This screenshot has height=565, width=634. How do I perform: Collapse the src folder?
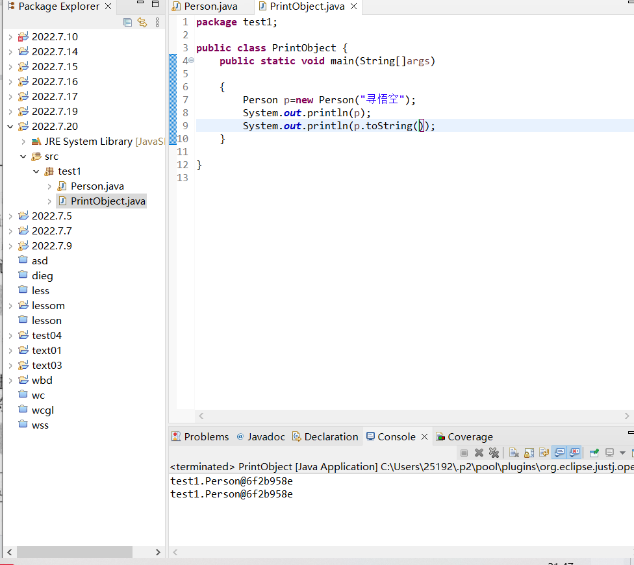pos(23,157)
